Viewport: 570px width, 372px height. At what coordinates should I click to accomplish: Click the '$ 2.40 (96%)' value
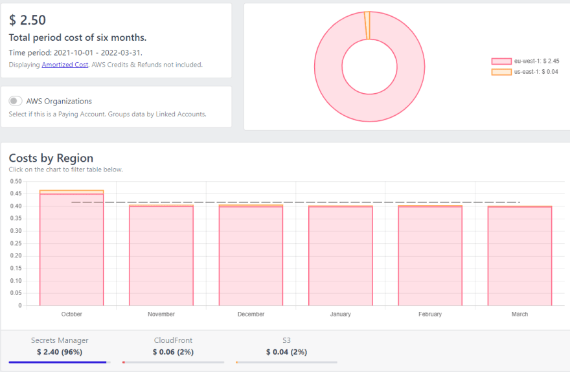(60, 352)
